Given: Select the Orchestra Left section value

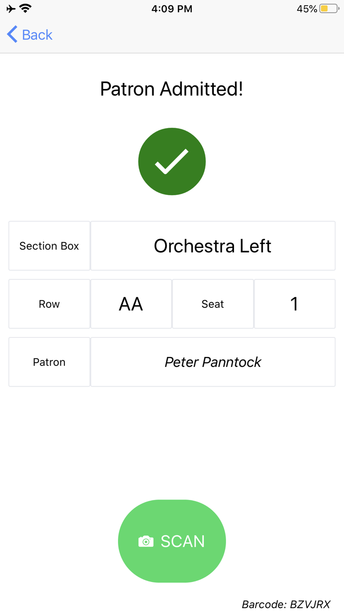Looking at the screenshot, I should (212, 246).
